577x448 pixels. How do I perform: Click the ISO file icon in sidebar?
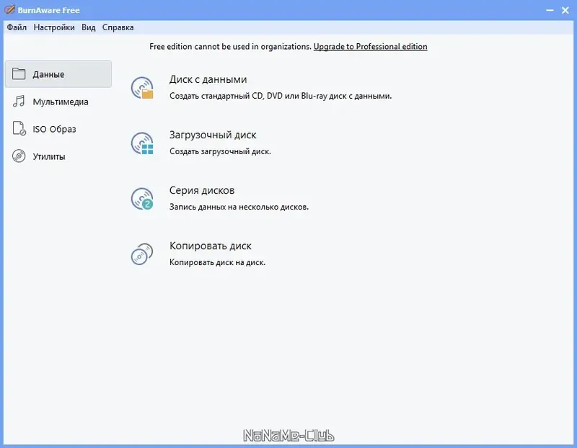(19, 129)
